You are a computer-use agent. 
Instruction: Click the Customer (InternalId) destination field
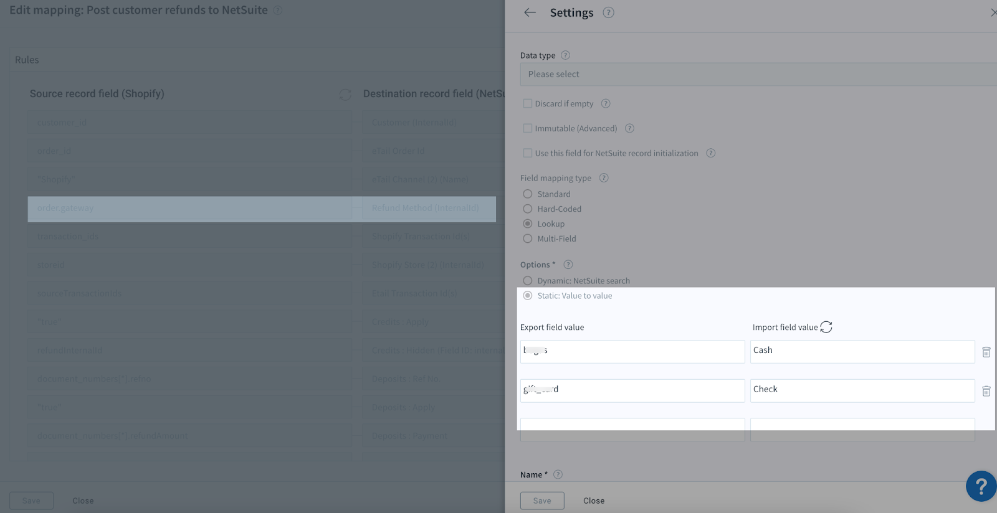(x=434, y=123)
